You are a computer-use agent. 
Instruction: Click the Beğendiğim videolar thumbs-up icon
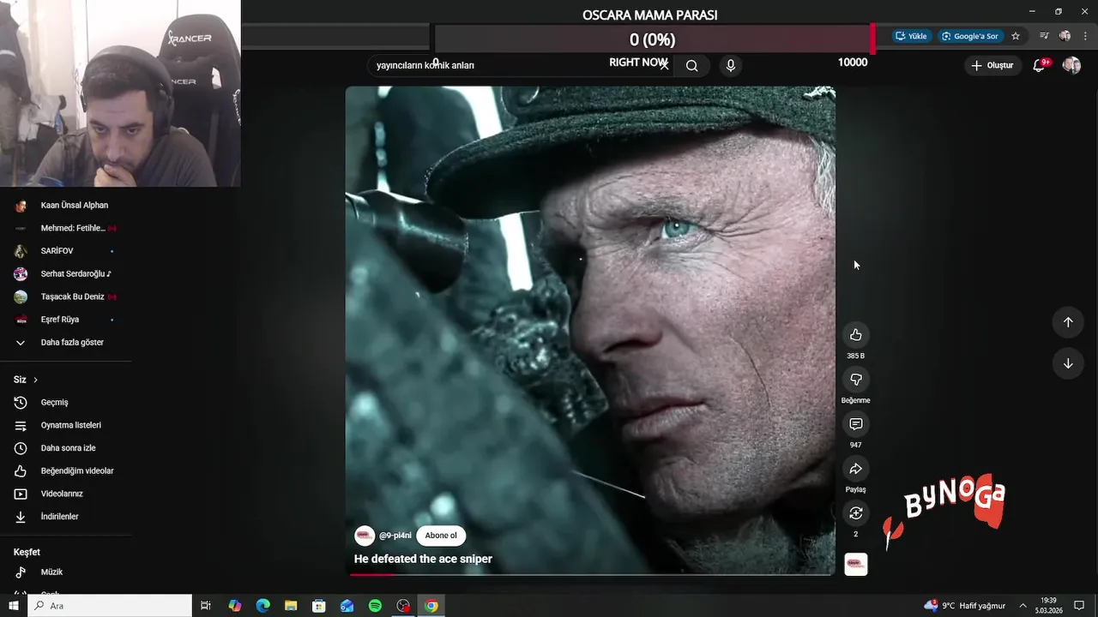[x=21, y=470]
